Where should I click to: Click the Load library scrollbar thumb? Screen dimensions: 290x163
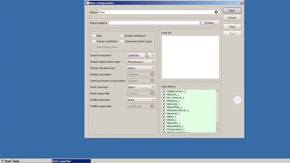[x=217, y=126]
